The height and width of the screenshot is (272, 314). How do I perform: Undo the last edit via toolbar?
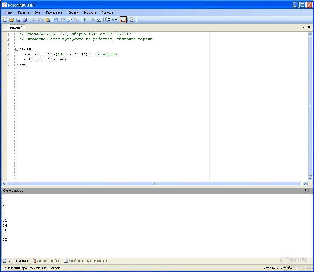pyautogui.click(x=56, y=20)
